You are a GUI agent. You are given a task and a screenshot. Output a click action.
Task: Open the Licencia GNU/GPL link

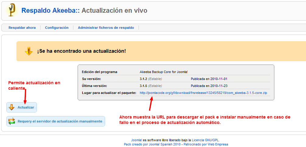[206, 140]
